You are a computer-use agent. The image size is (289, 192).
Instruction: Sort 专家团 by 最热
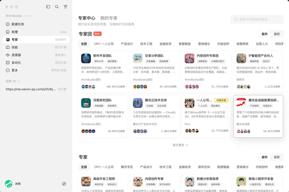tap(264, 34)
